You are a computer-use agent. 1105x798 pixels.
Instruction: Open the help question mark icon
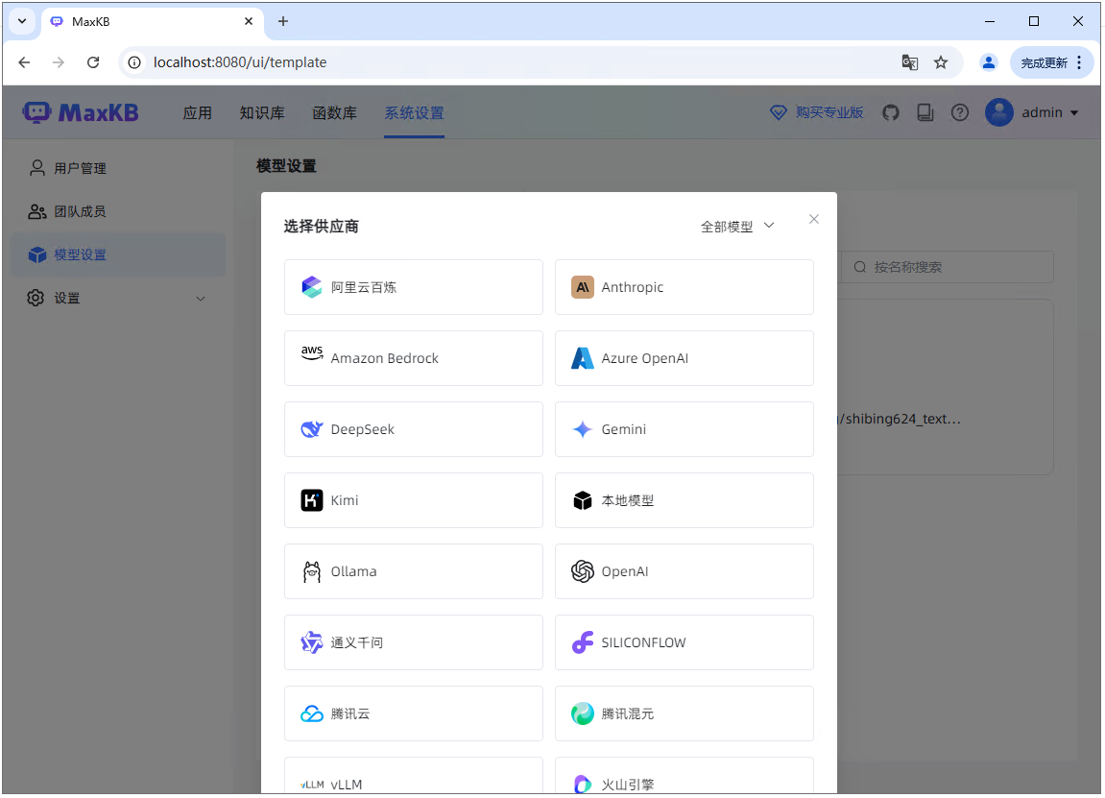pos(960,112)
